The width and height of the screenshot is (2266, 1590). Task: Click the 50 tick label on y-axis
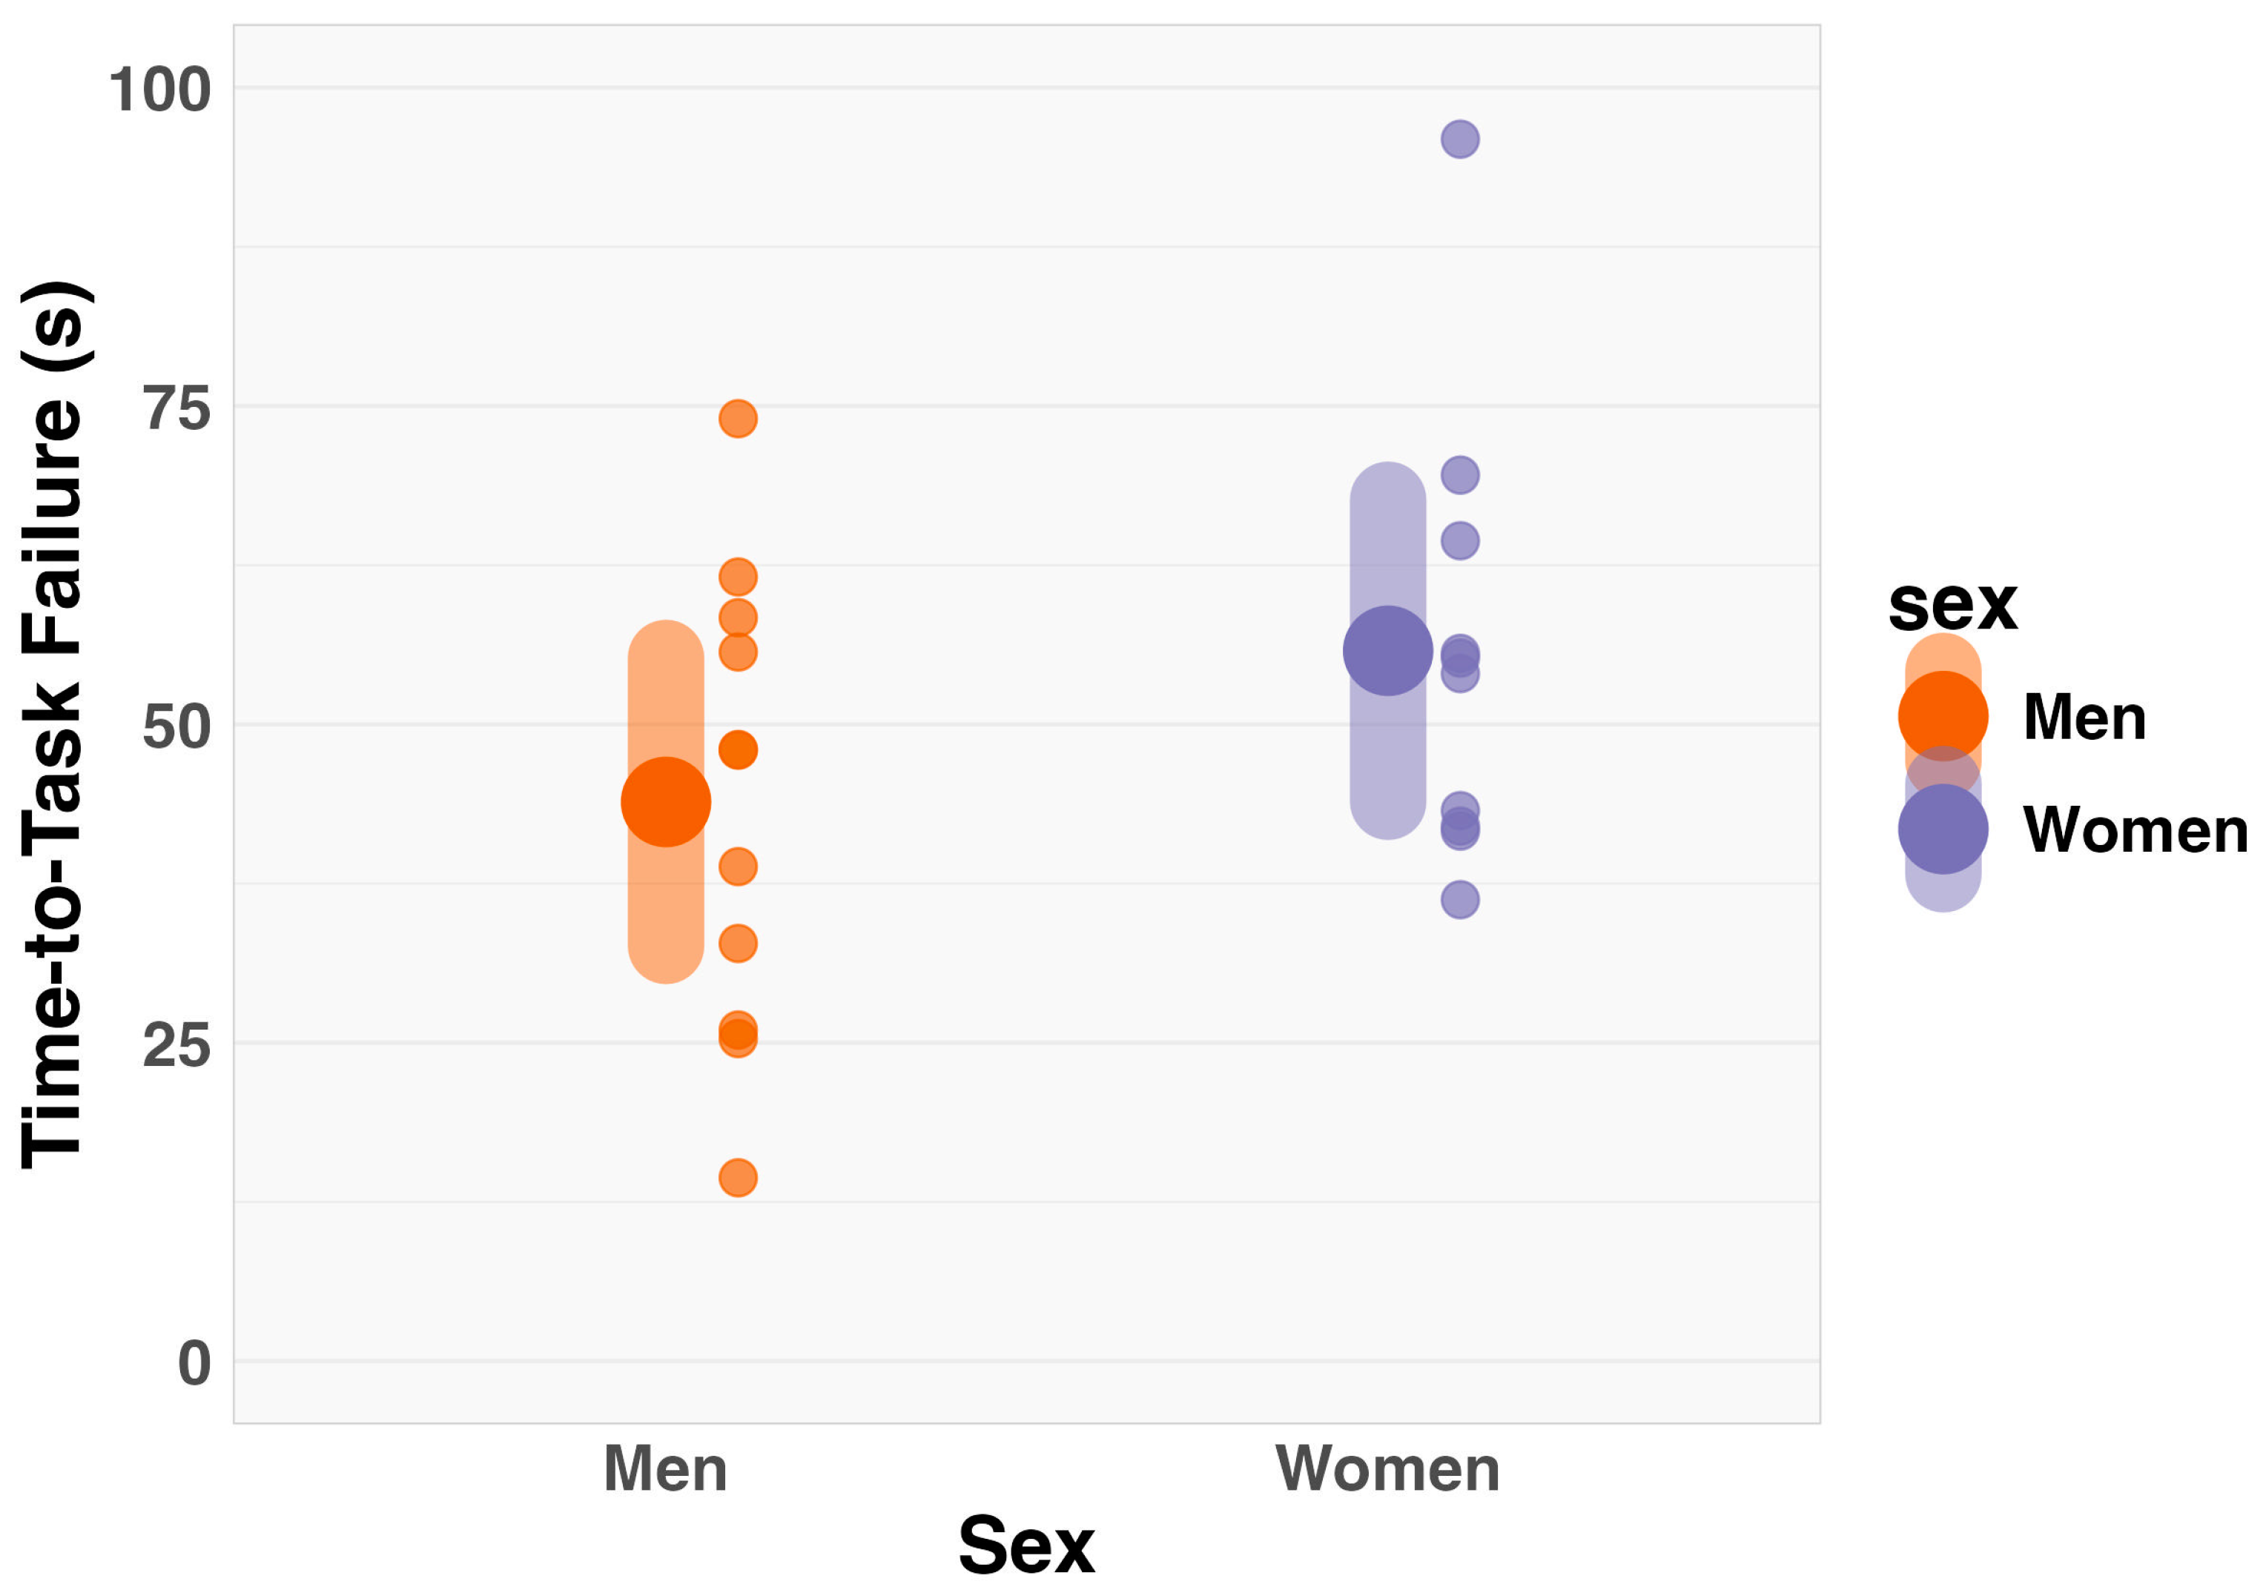click(176, 727)
